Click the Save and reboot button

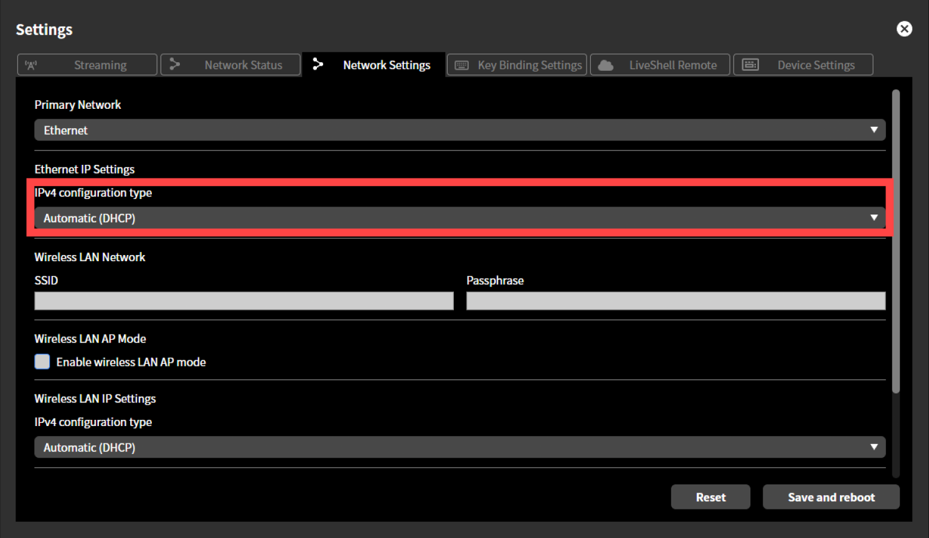(x=831, y=496)
